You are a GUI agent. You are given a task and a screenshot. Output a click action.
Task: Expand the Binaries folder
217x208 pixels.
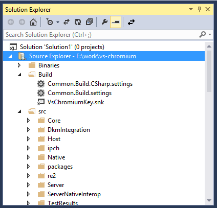pos(19,65)
